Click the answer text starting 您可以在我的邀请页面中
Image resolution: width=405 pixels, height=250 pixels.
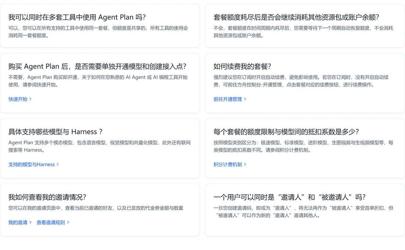pos(96,208)
